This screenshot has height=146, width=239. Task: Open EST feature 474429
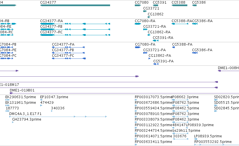(41, 105)
